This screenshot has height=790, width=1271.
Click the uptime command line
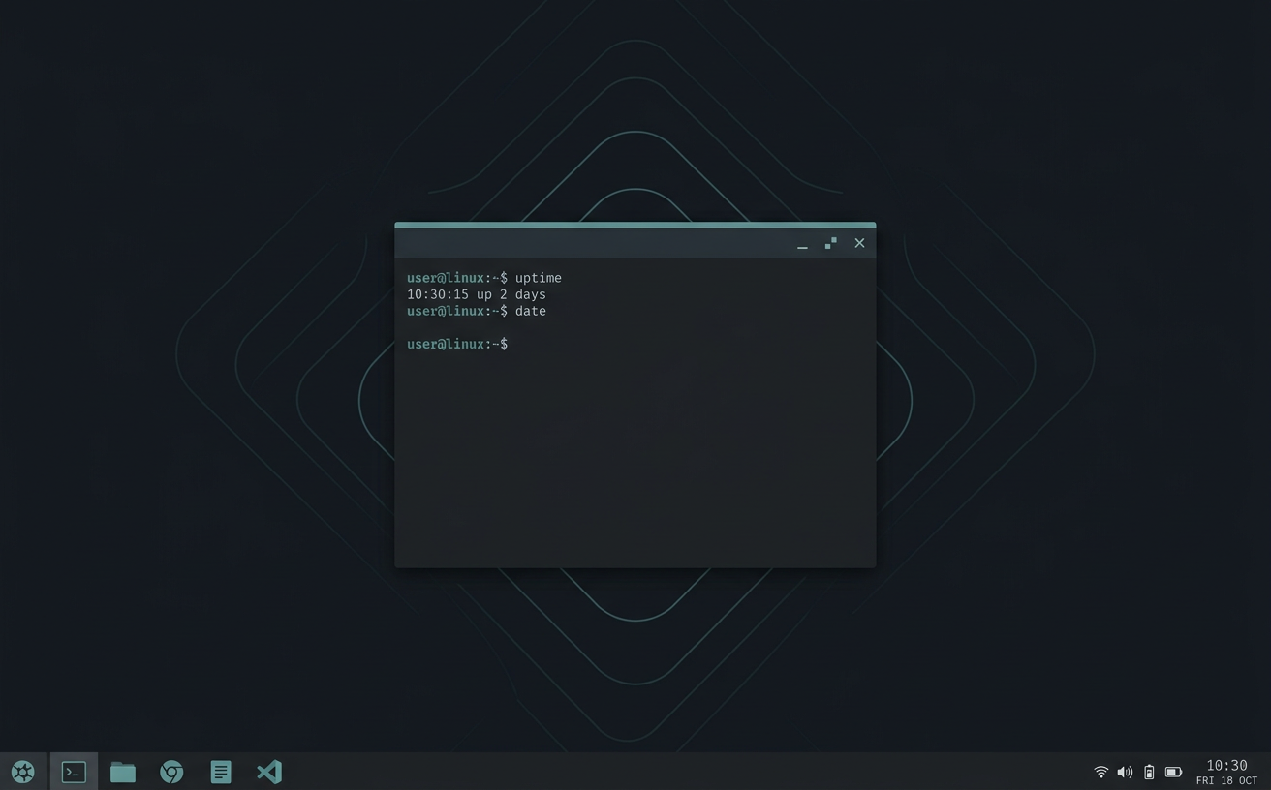click(x=484, y=278)
